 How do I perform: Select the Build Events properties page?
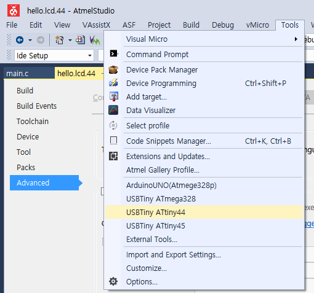pos(36,106)
